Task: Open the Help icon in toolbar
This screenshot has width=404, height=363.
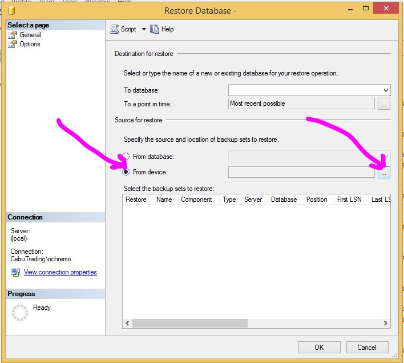Action: pos(154,29)
